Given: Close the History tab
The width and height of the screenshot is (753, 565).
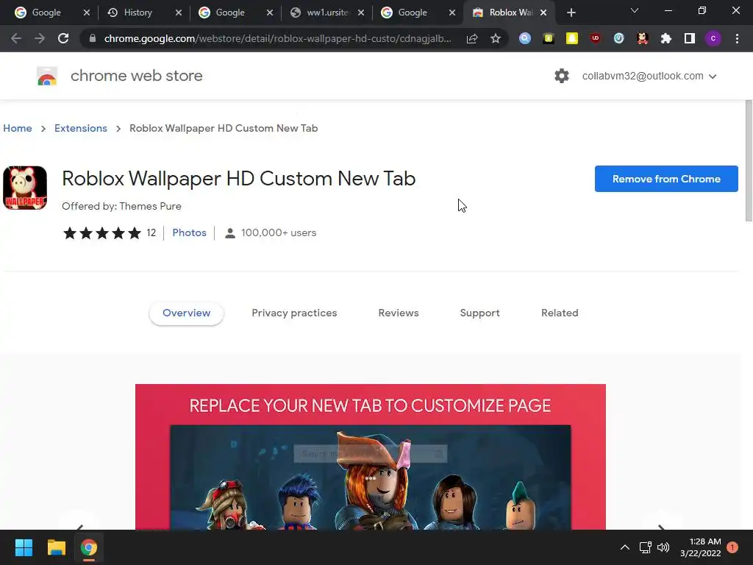Looking at the screenshot, I should [179, 13].
